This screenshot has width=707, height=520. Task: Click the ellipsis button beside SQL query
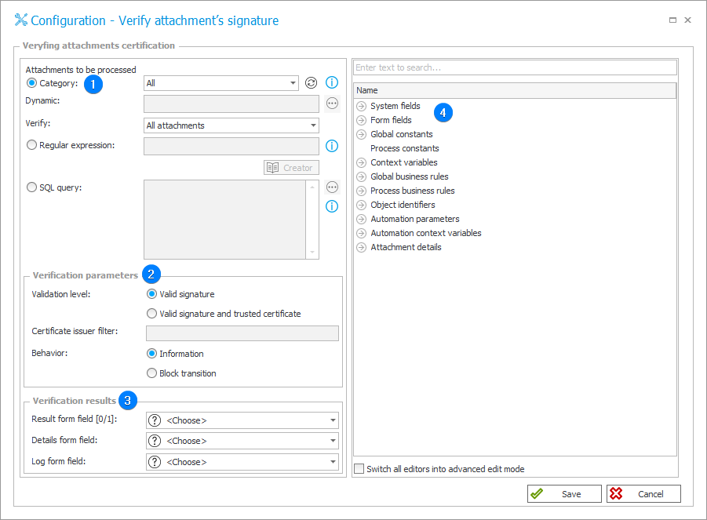(332, 187)
